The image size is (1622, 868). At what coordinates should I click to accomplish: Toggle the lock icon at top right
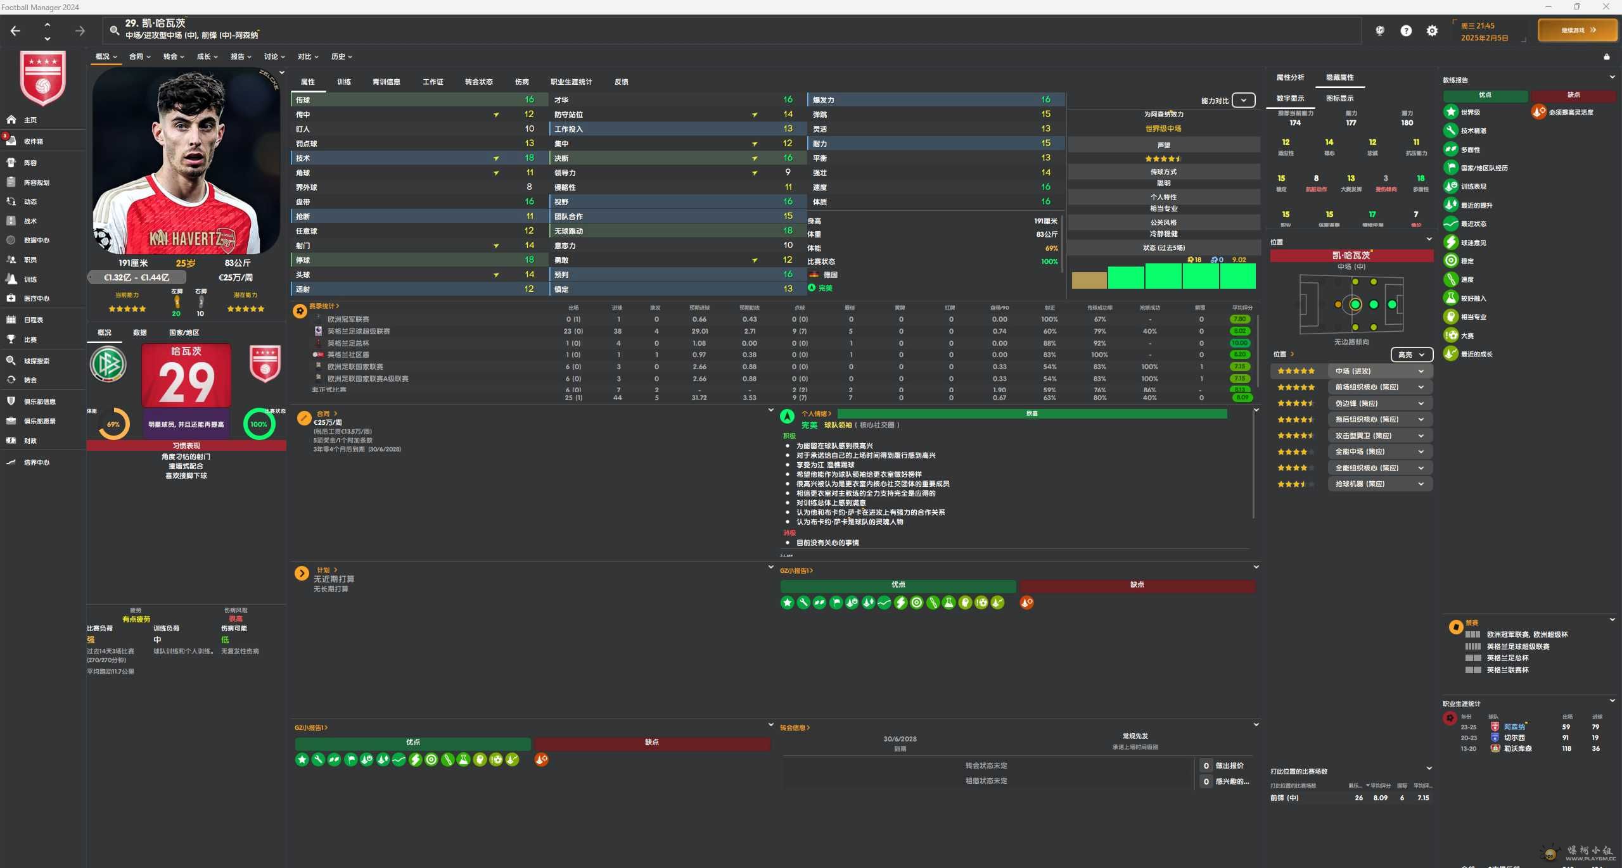(1606, 57)
